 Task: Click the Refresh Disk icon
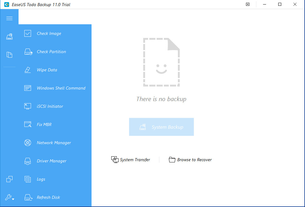pyautogui.click(x=28, y=197)
